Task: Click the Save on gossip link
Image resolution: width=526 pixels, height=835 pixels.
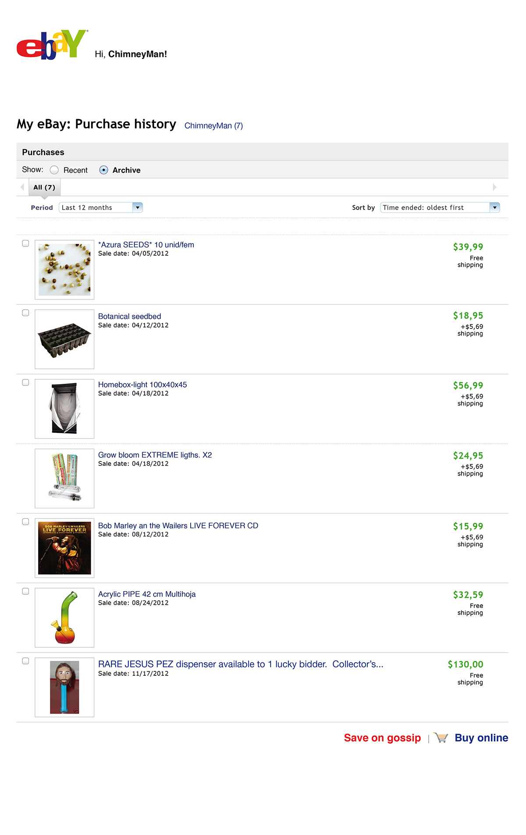Action: coord(382,738)
